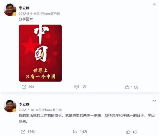Open comments on the 2022-7-16 post
Image resolution: width=160 pixels, height=136 pixels.
tap(75, 132)
